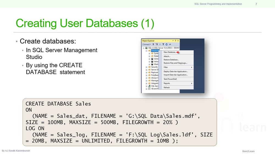Expand the Security node
The image size is (275, 154).
point(147,67)
